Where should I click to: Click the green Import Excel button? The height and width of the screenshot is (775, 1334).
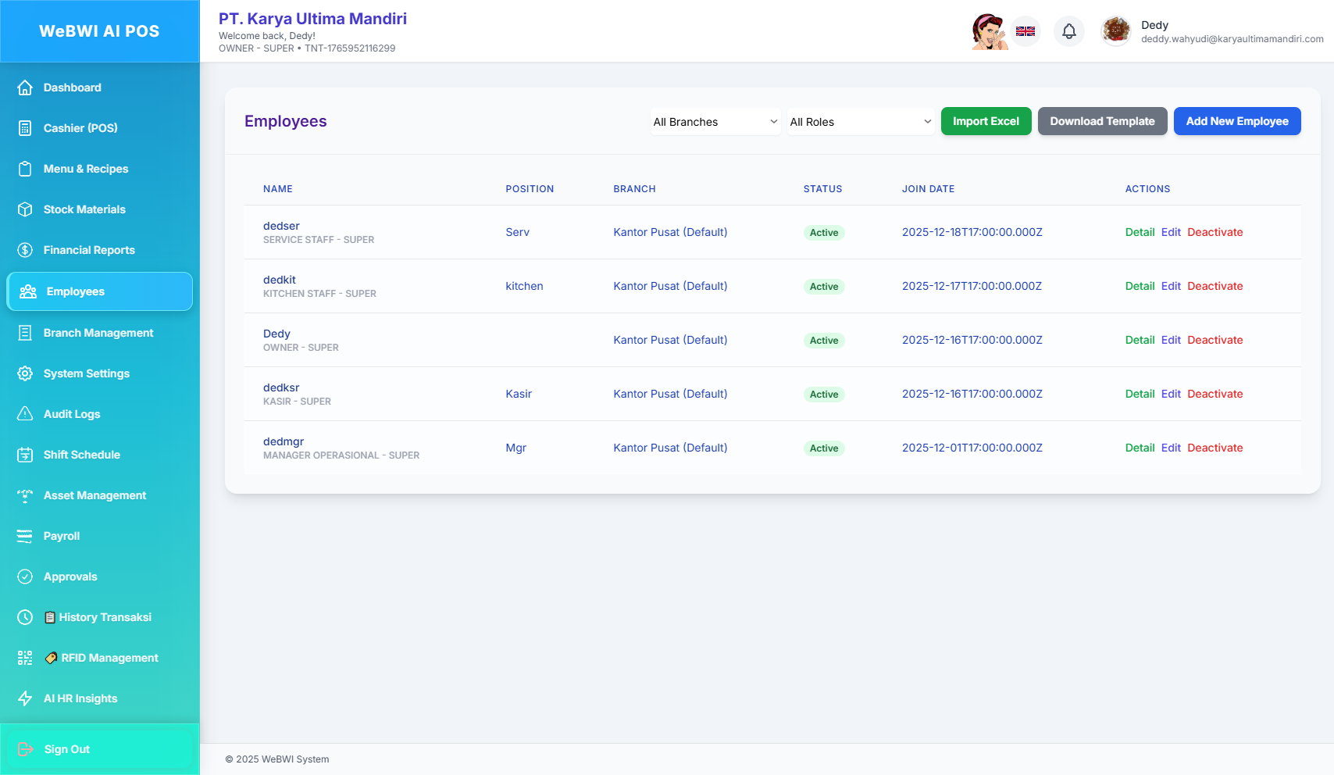point(986,121)
